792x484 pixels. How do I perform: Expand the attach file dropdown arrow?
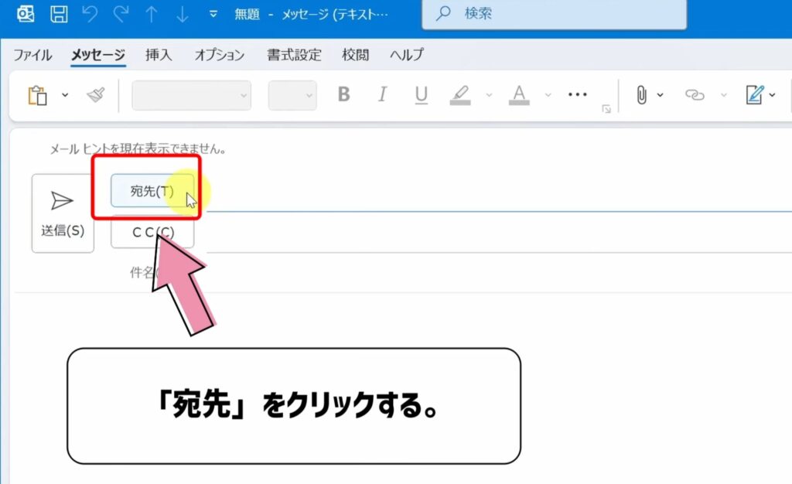661,94
